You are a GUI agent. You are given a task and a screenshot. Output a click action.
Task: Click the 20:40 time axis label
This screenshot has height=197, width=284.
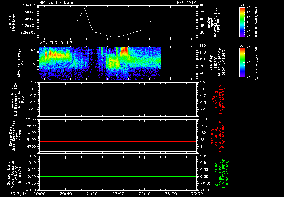point(65,194)
